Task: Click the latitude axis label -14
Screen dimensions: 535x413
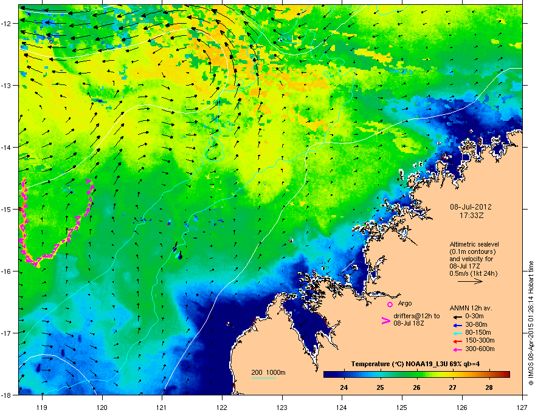Action: 6,147
